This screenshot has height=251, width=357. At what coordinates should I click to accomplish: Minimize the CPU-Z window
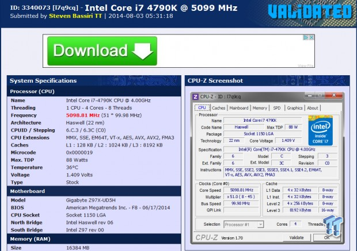pyautogui.click(x=310, y=95)
